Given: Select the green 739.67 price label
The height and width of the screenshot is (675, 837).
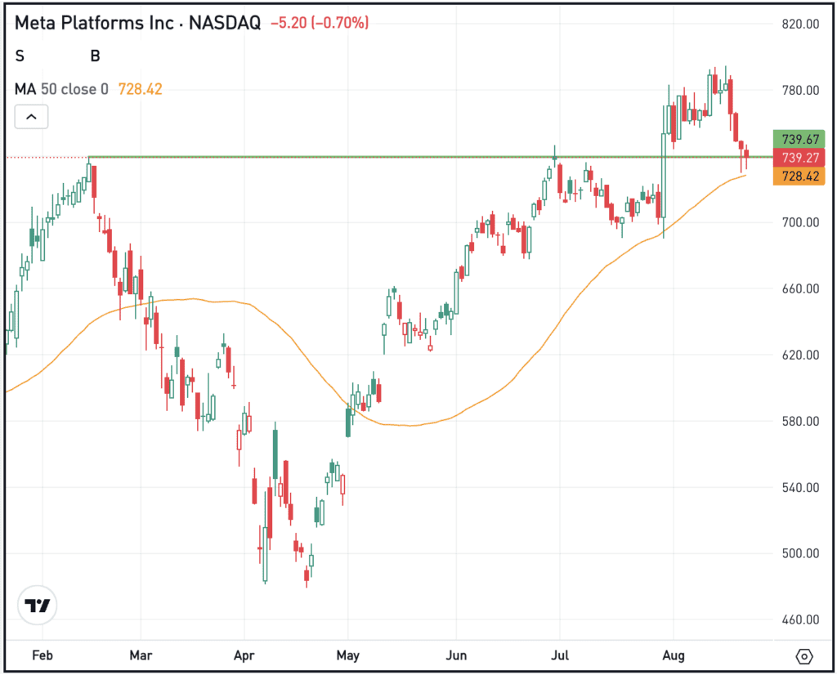Looking at the screenshot, I should click(x=799, y=139).
